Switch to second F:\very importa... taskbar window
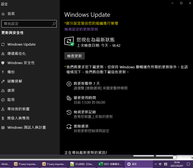193x168 pixels. [54, 164]
